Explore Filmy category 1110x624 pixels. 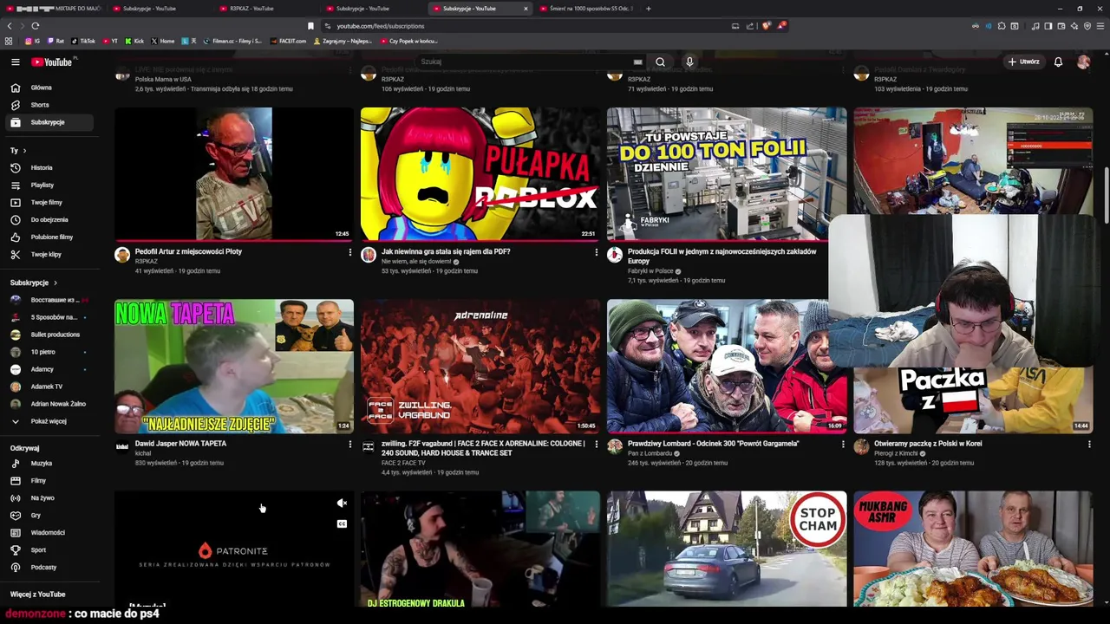(48, 480)
